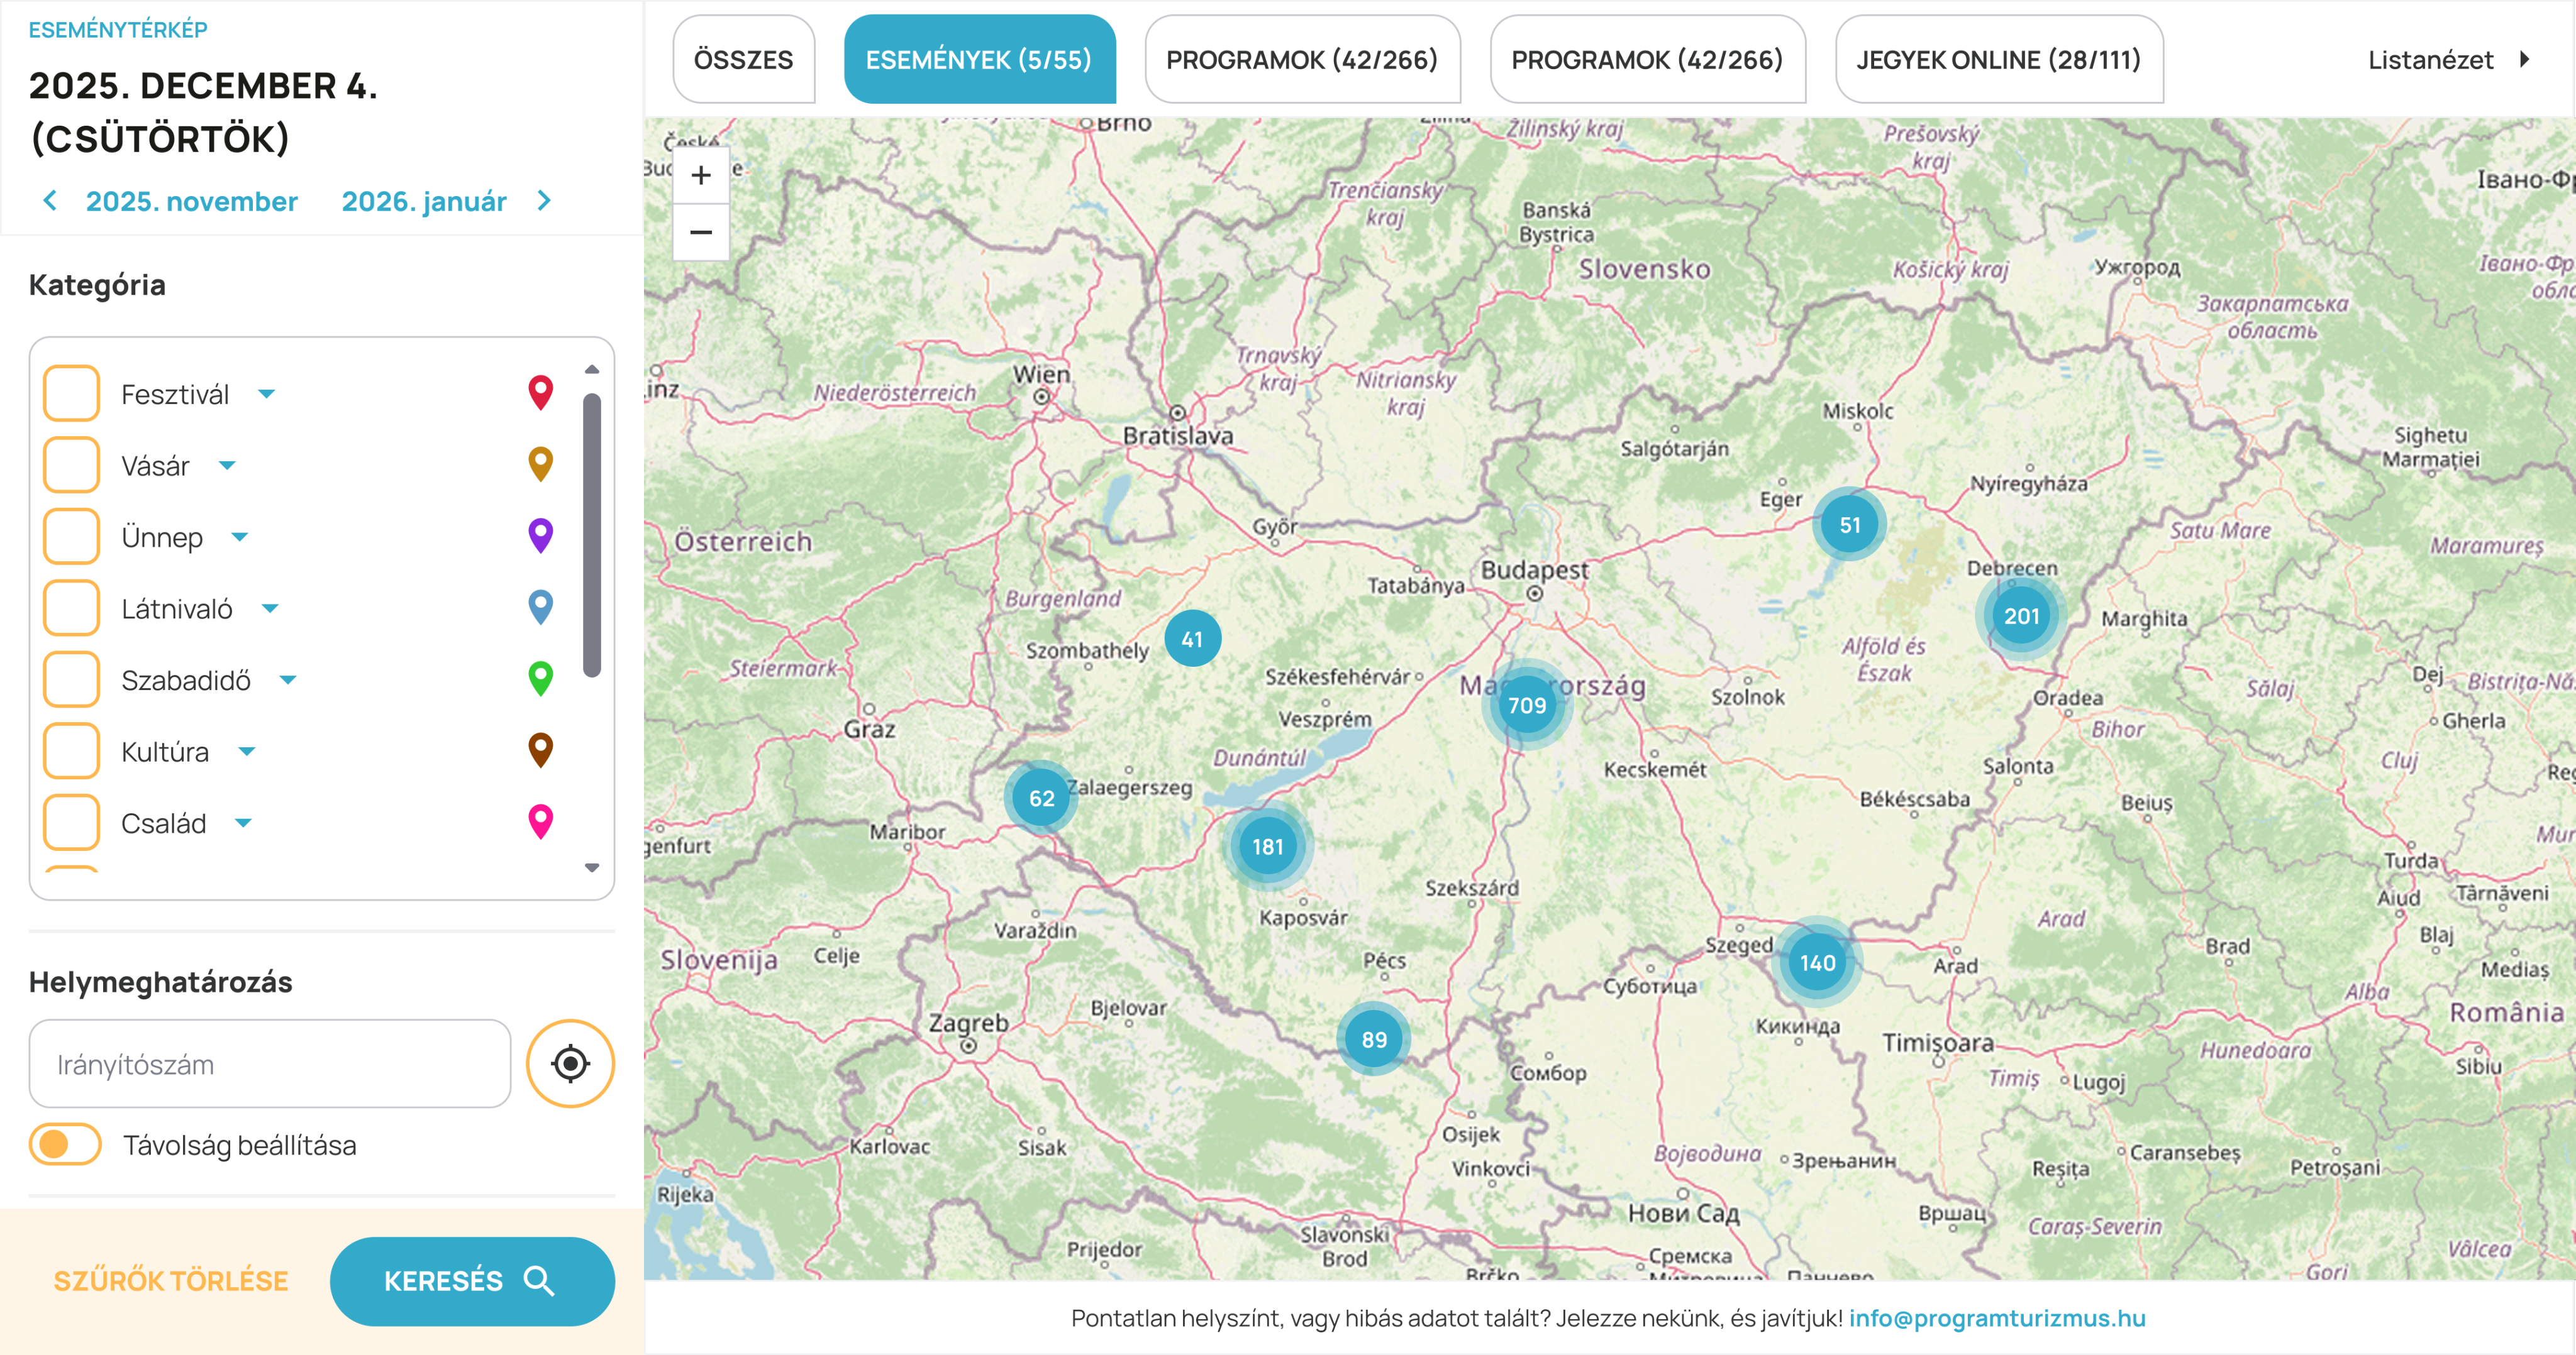Expand the Vásár subcategory arrow
This screenshot has width=2576, height=1355.
227,464
